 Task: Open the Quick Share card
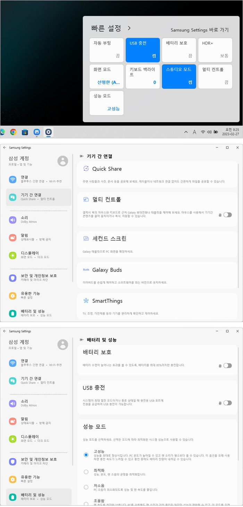click(157, 175)
